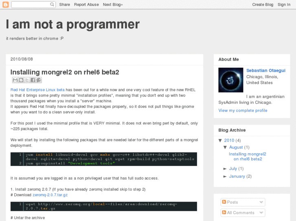View my complete profile link

[243, 110]
